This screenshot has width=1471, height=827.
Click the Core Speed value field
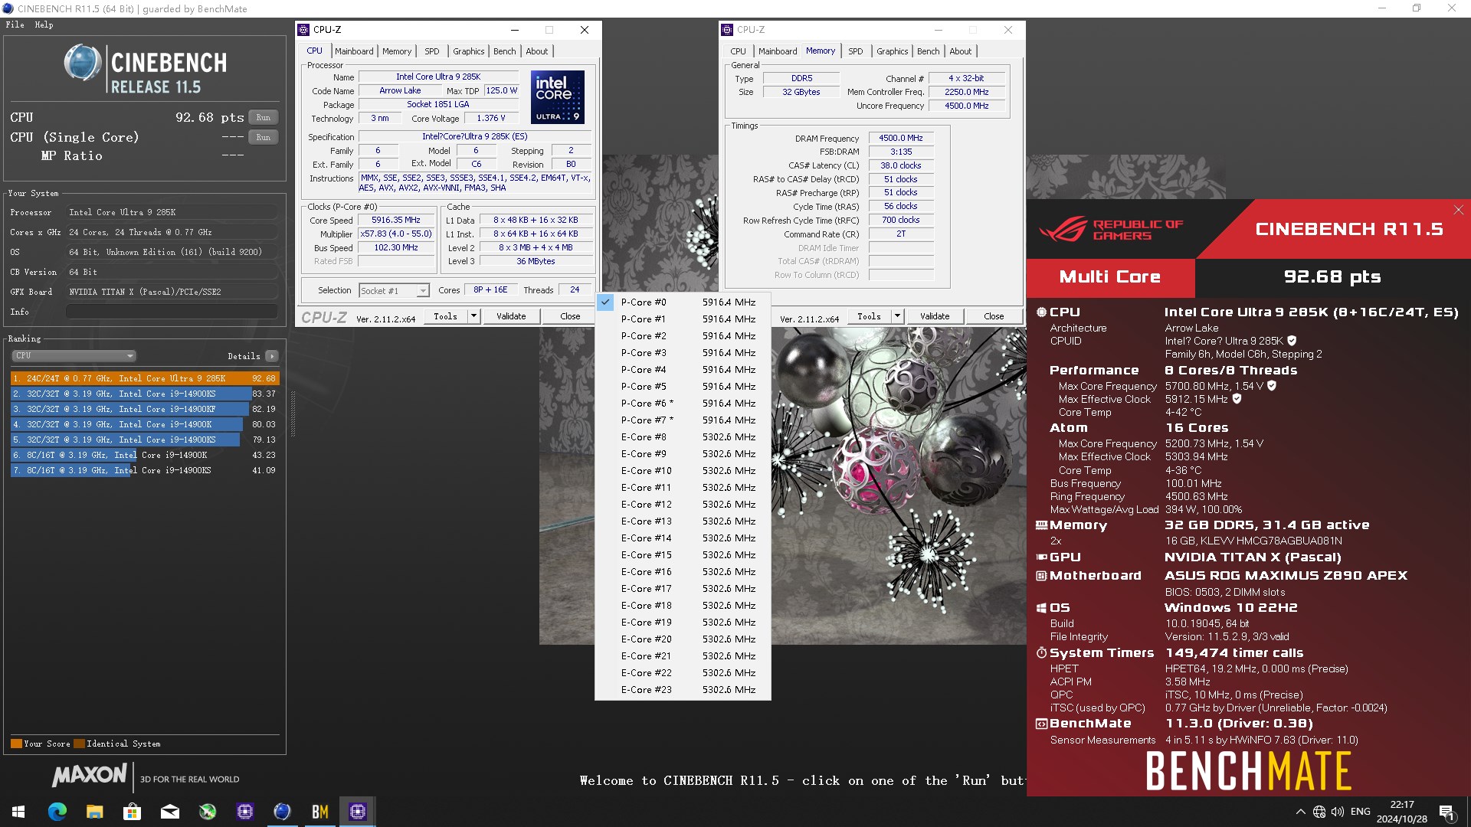click(396, 221)
